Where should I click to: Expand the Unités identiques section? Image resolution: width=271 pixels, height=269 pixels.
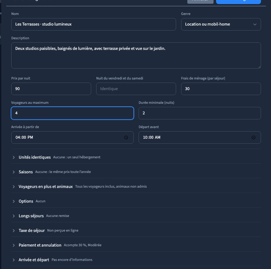click(136, 157)
